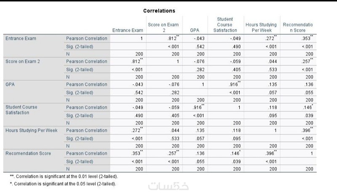Select the 0.01 level significance footnote

click(64, 177)
